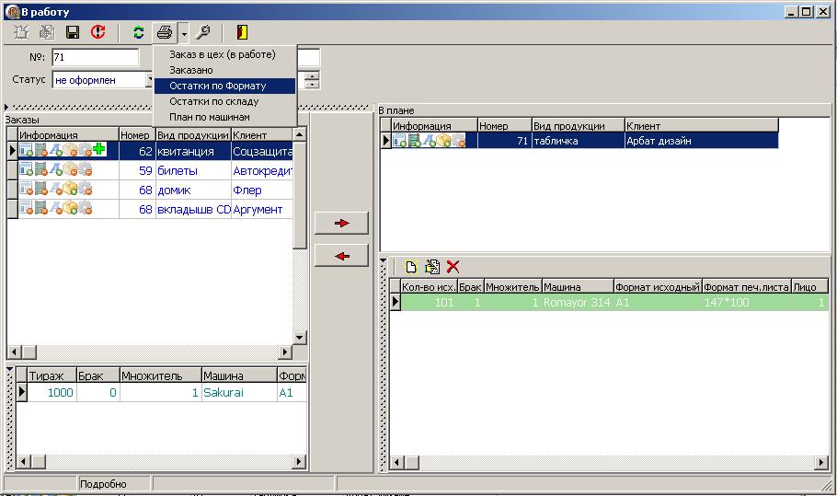837x496 pixels.
Task: Click the row selector of the квитанция order
Action: tap(12, 151)
